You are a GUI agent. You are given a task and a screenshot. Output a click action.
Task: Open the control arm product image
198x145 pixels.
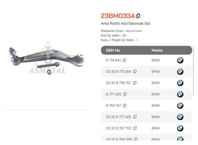point(47,58)
